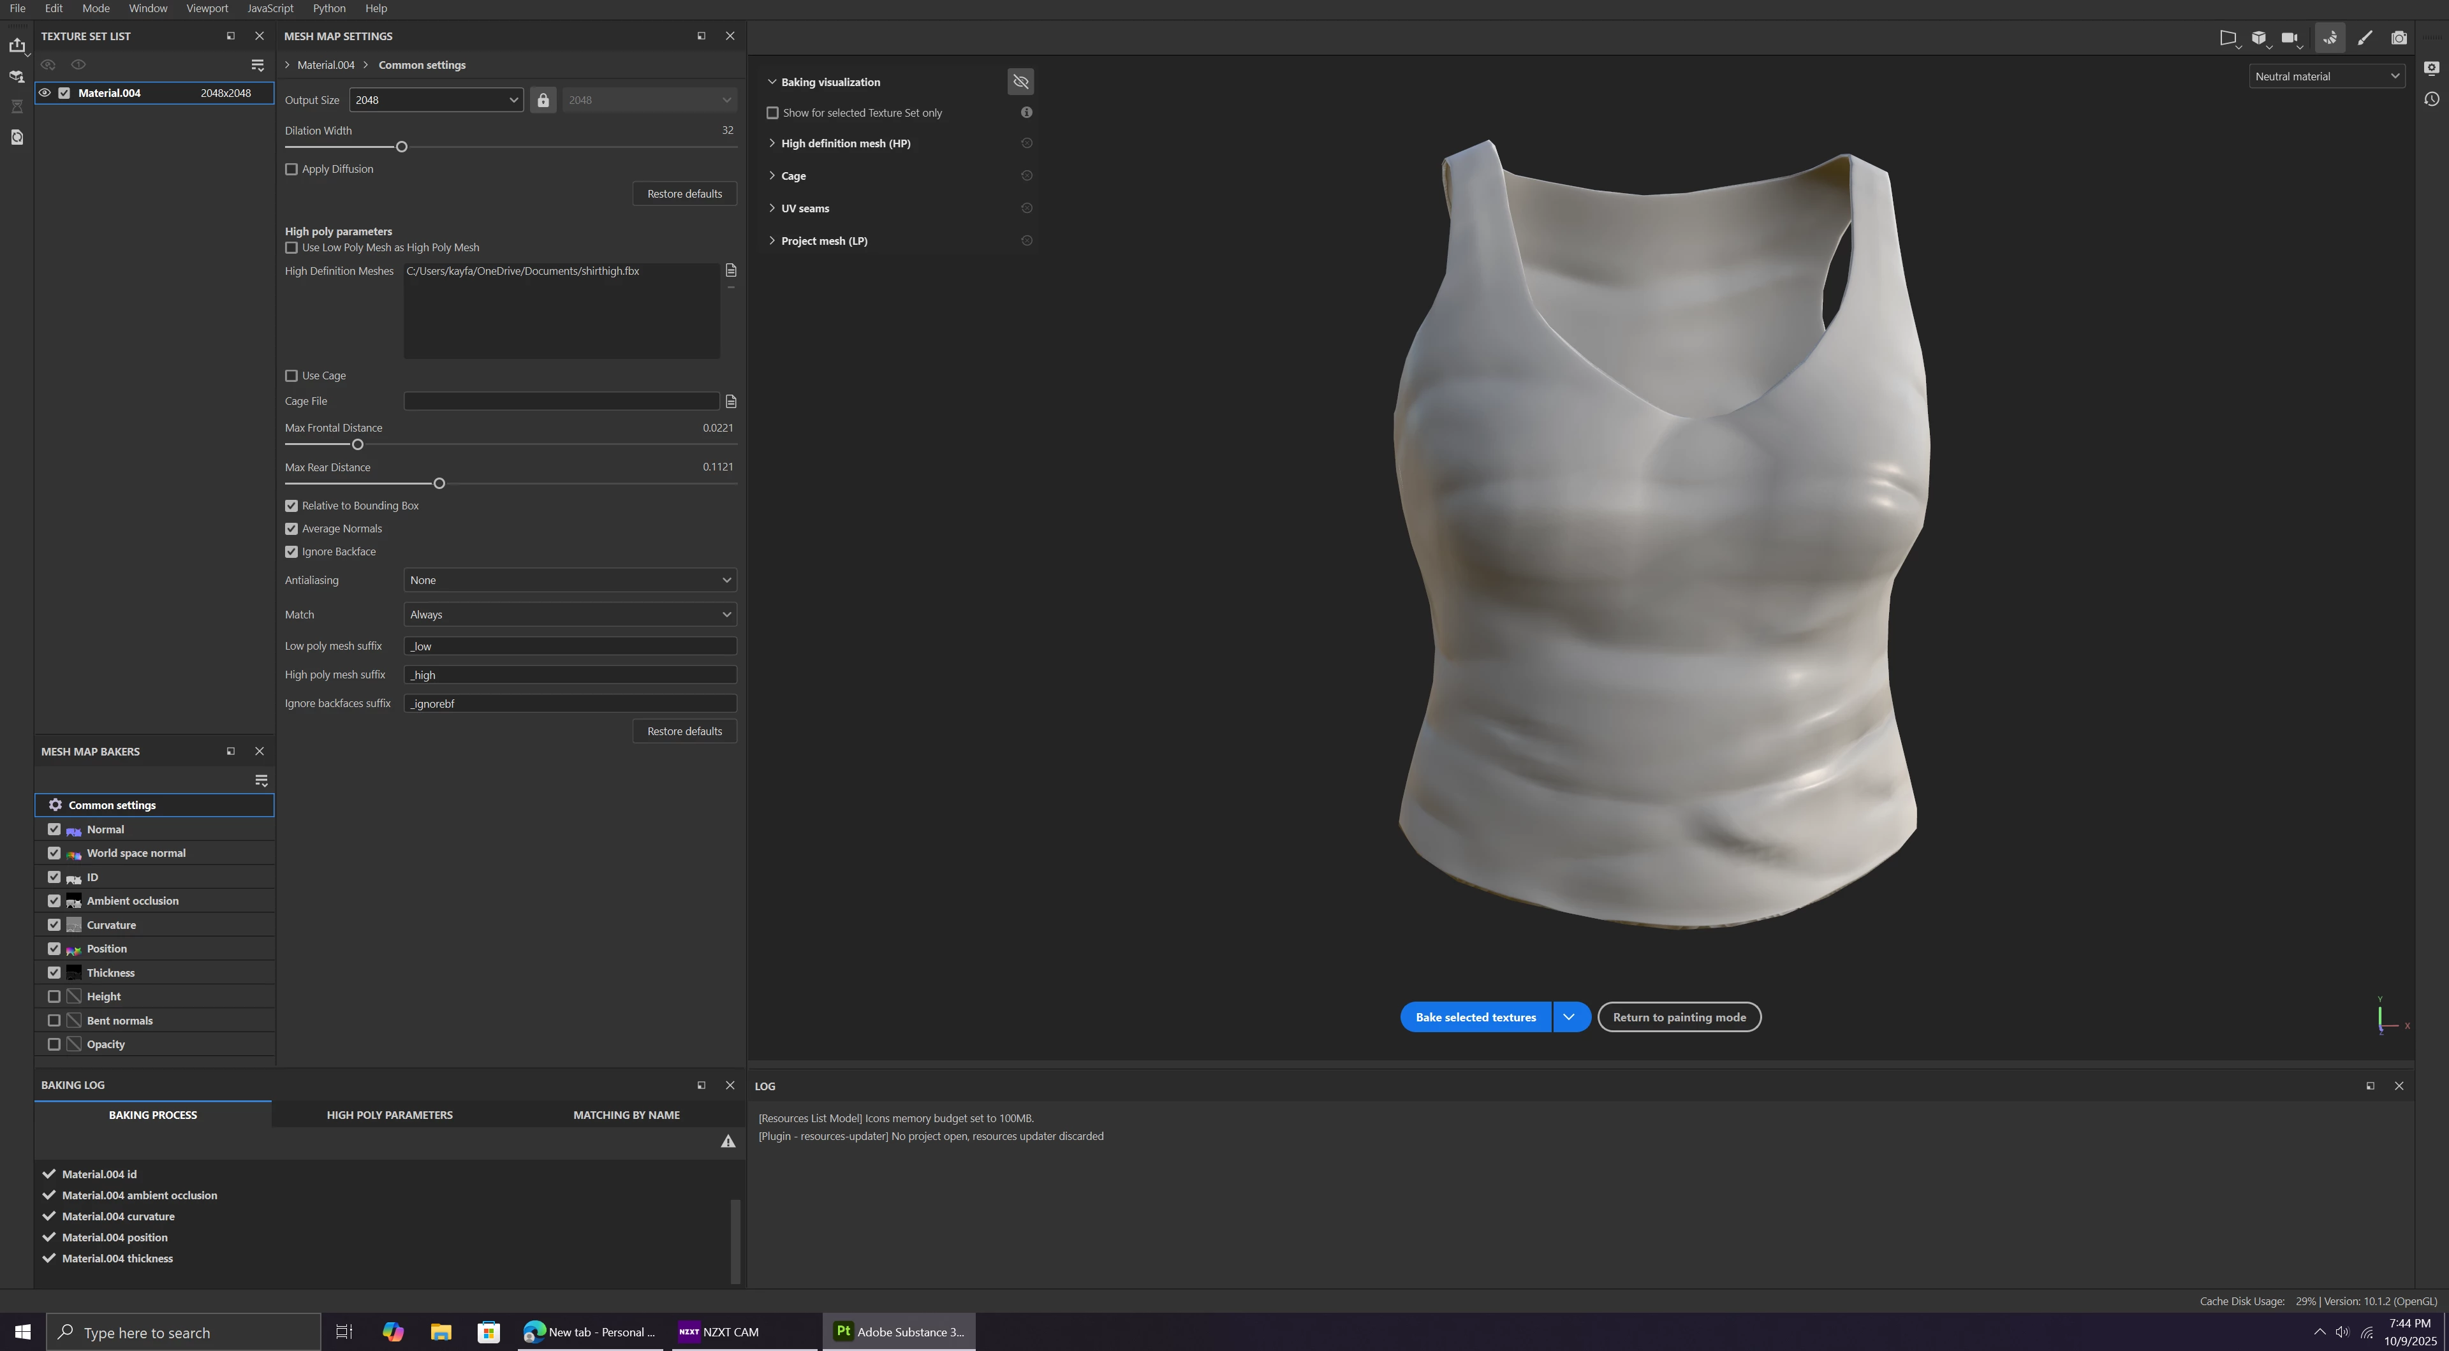Open display settings monitor icon

tap(2432, 68)
